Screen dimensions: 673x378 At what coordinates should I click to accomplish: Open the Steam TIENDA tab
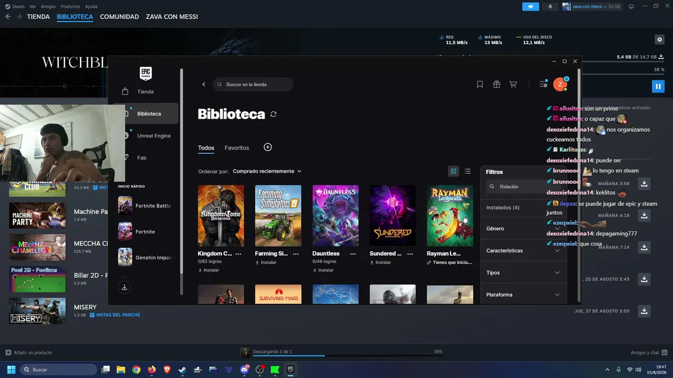tap(38, 17)
